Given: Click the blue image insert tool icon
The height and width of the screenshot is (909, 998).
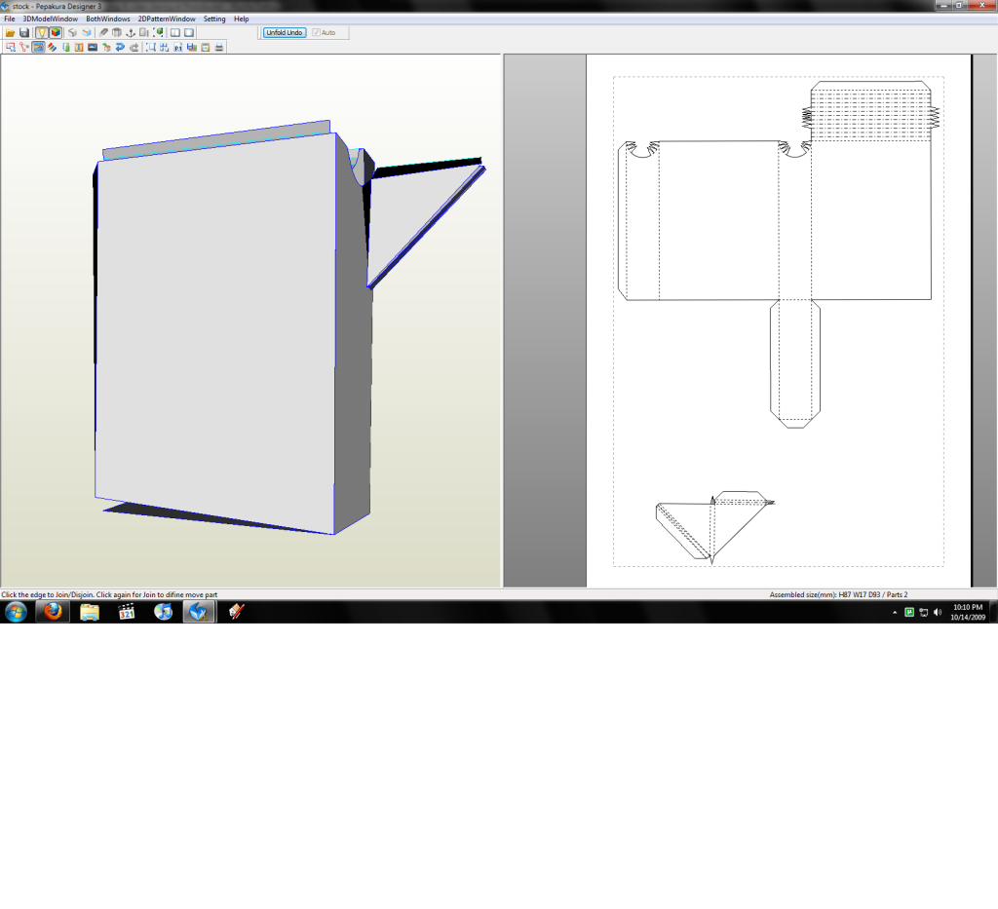Looking at the screenshot, I should click(x=93, y=47).
